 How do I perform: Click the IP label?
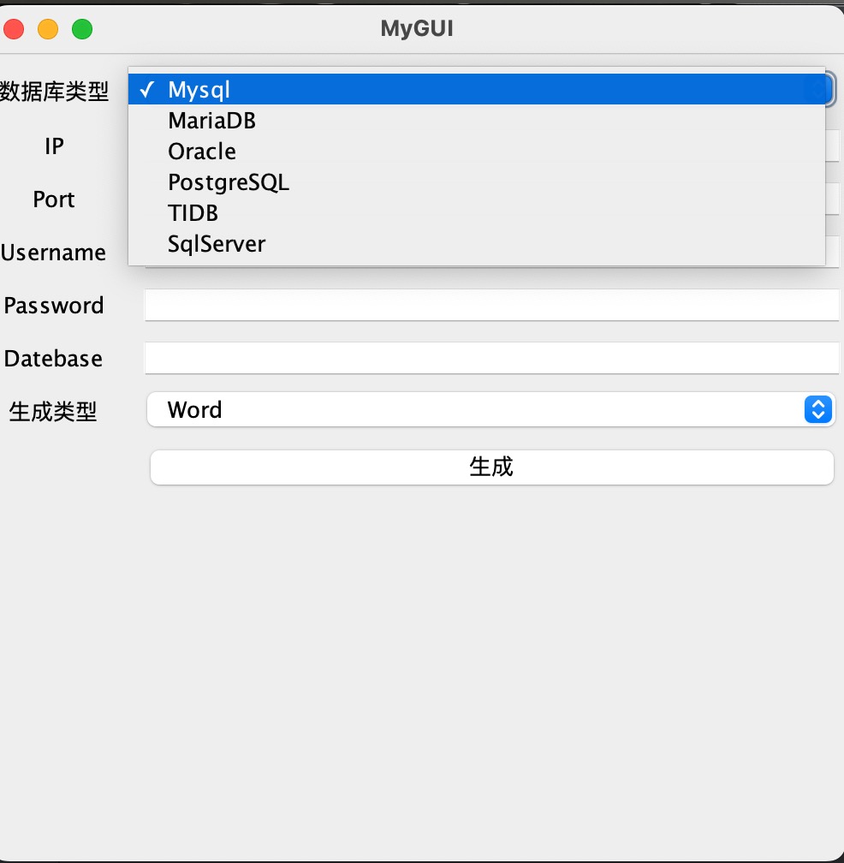tap(54, 146)
